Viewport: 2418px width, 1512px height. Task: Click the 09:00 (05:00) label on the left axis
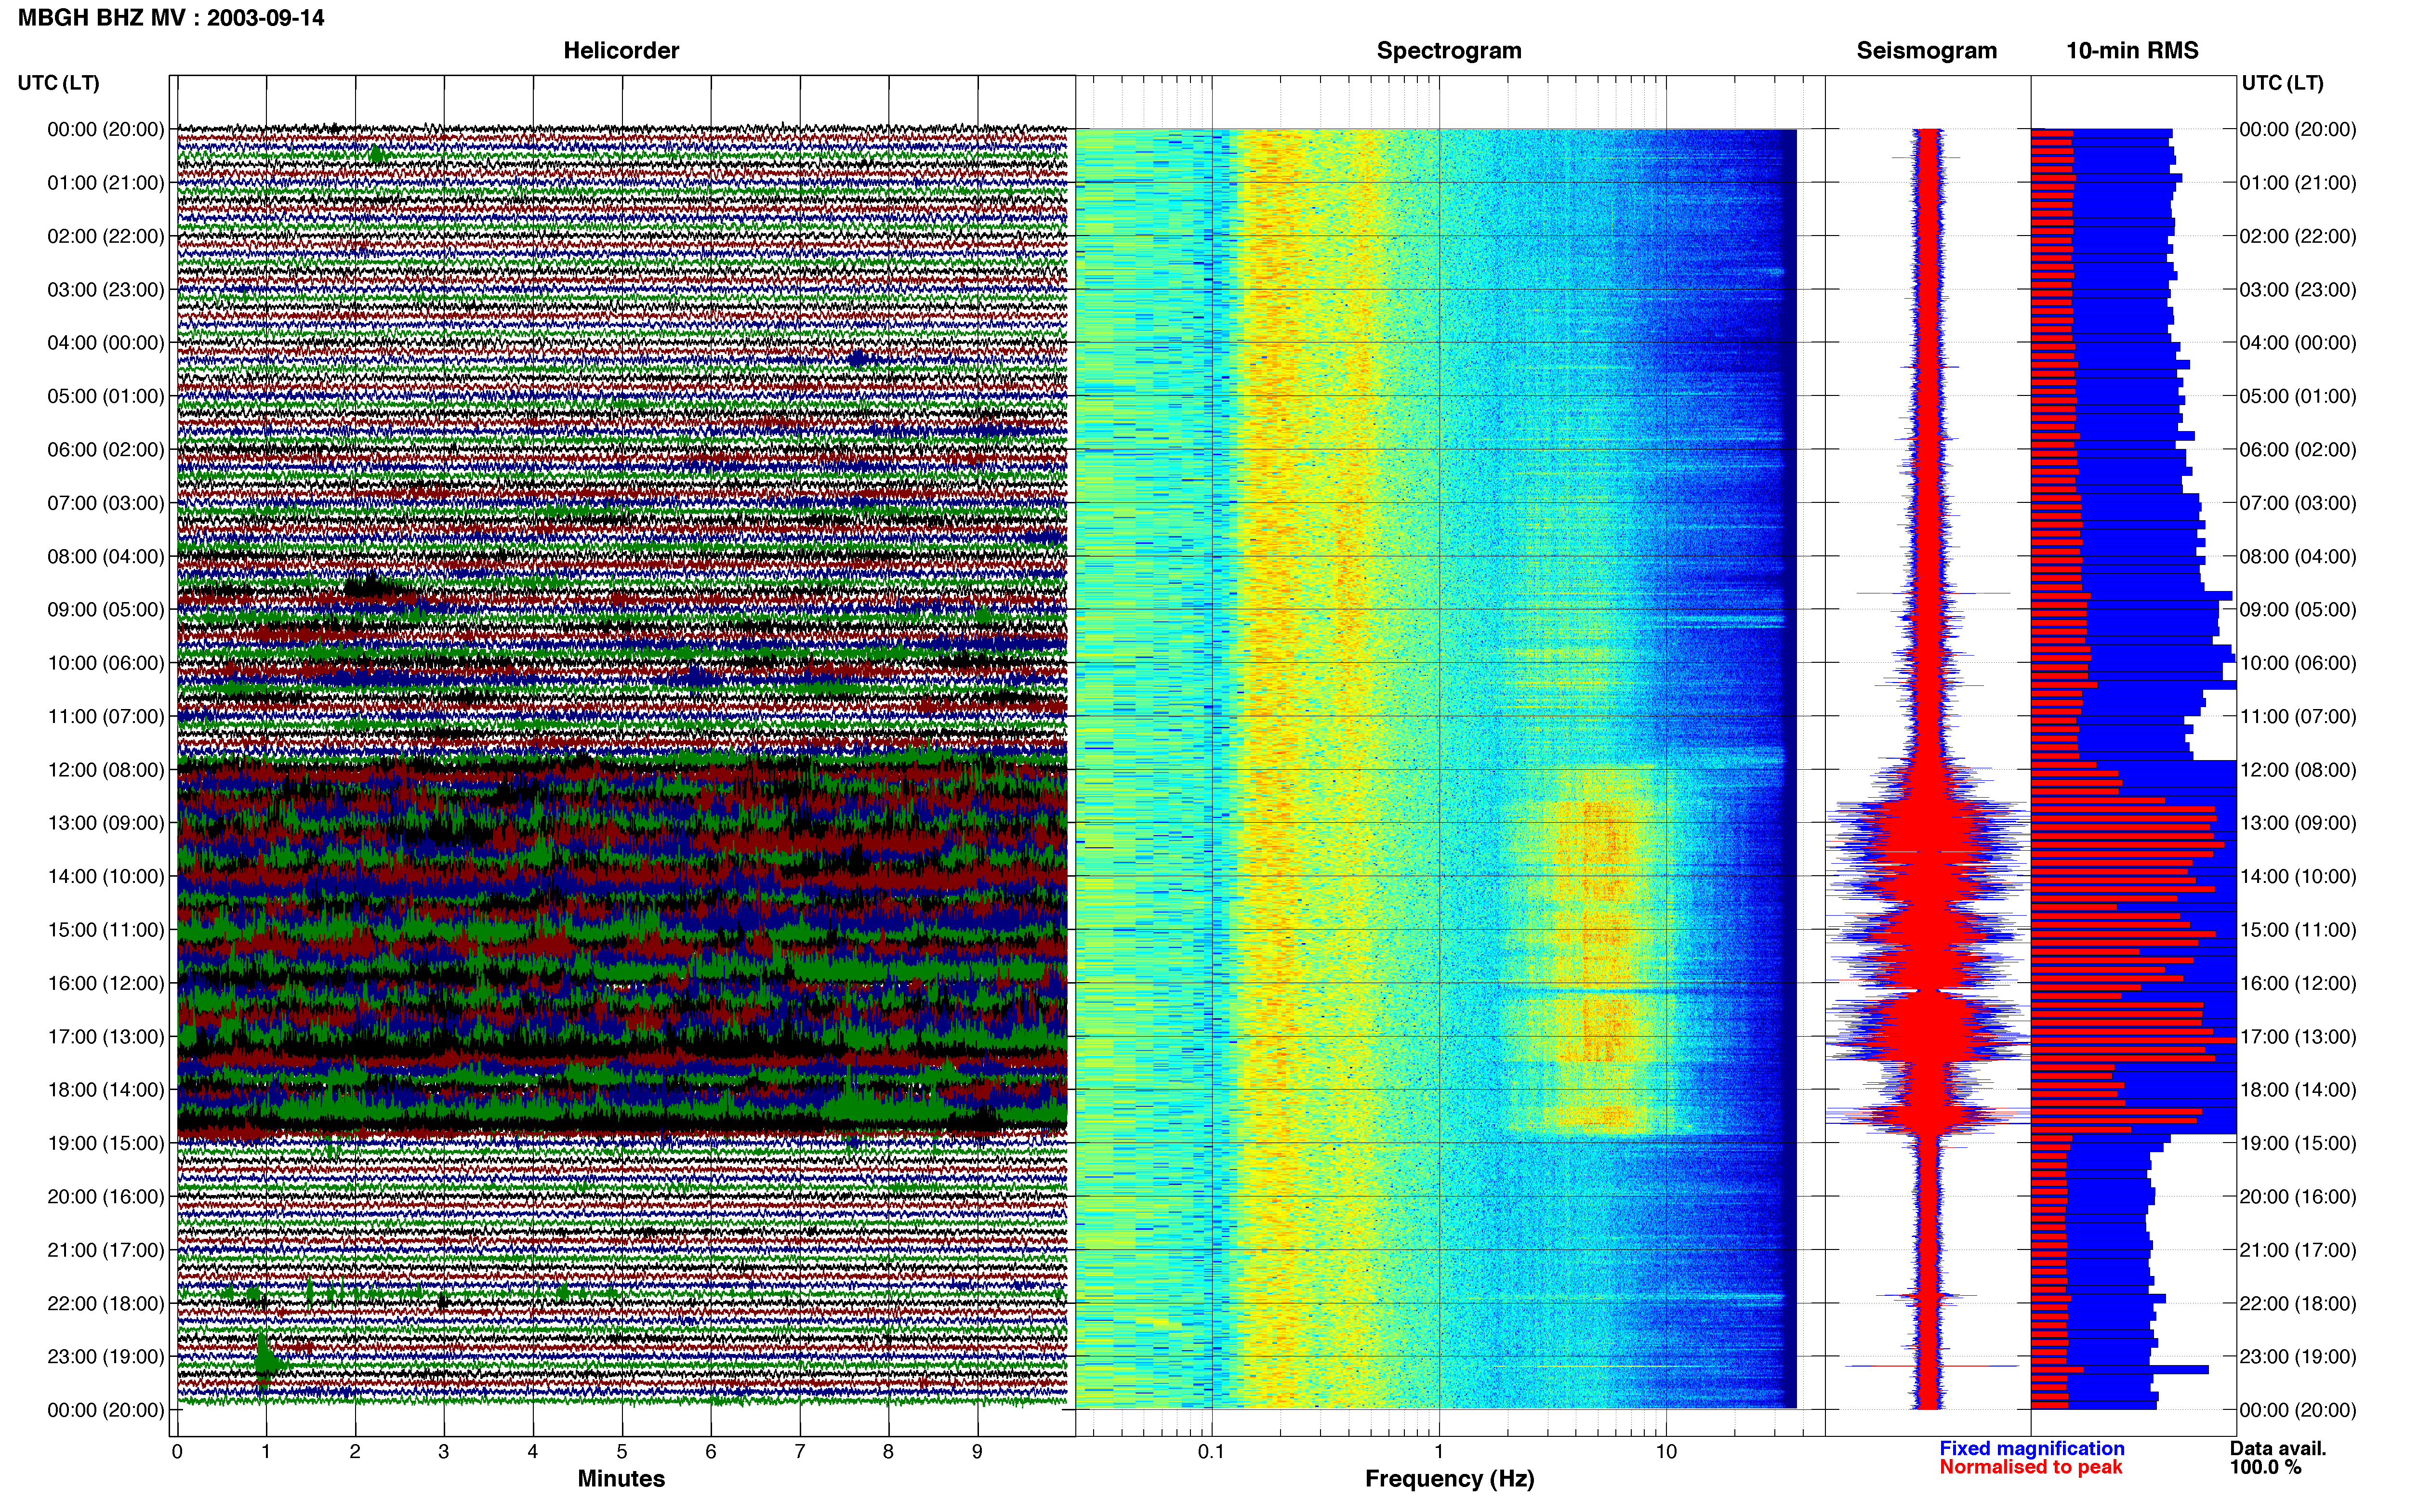click(106, 610)
